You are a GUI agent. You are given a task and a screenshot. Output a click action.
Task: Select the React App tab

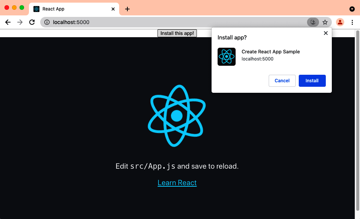coord(74,9)
